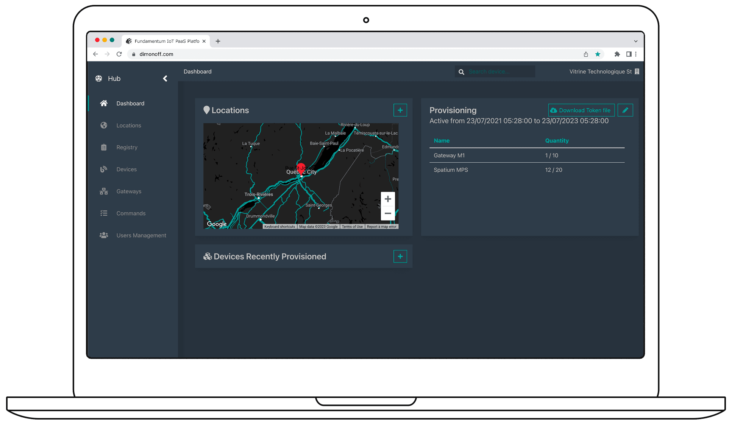Select the Locations globe icon
This screenshot has width=732, height=429.
pyautogui.click(x=104, y=125)
